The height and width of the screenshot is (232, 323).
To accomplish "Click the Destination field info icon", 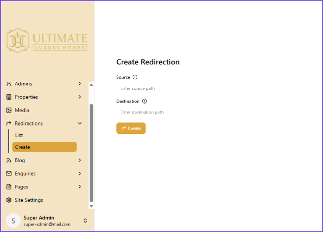I will click(x=145, y=101).
